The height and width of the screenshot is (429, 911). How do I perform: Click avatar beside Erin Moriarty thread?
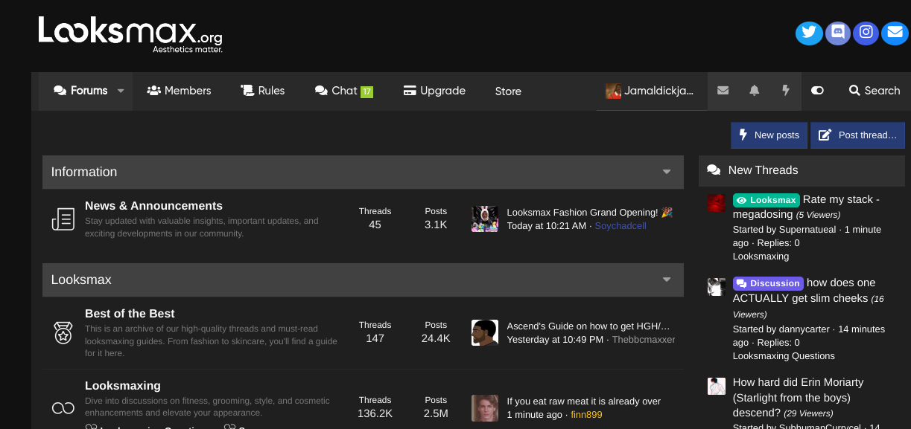tap(716, 386)
